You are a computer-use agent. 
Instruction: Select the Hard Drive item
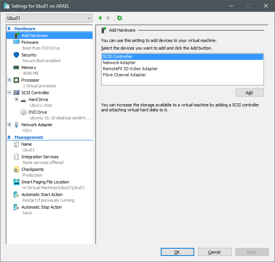coord(38,100)
